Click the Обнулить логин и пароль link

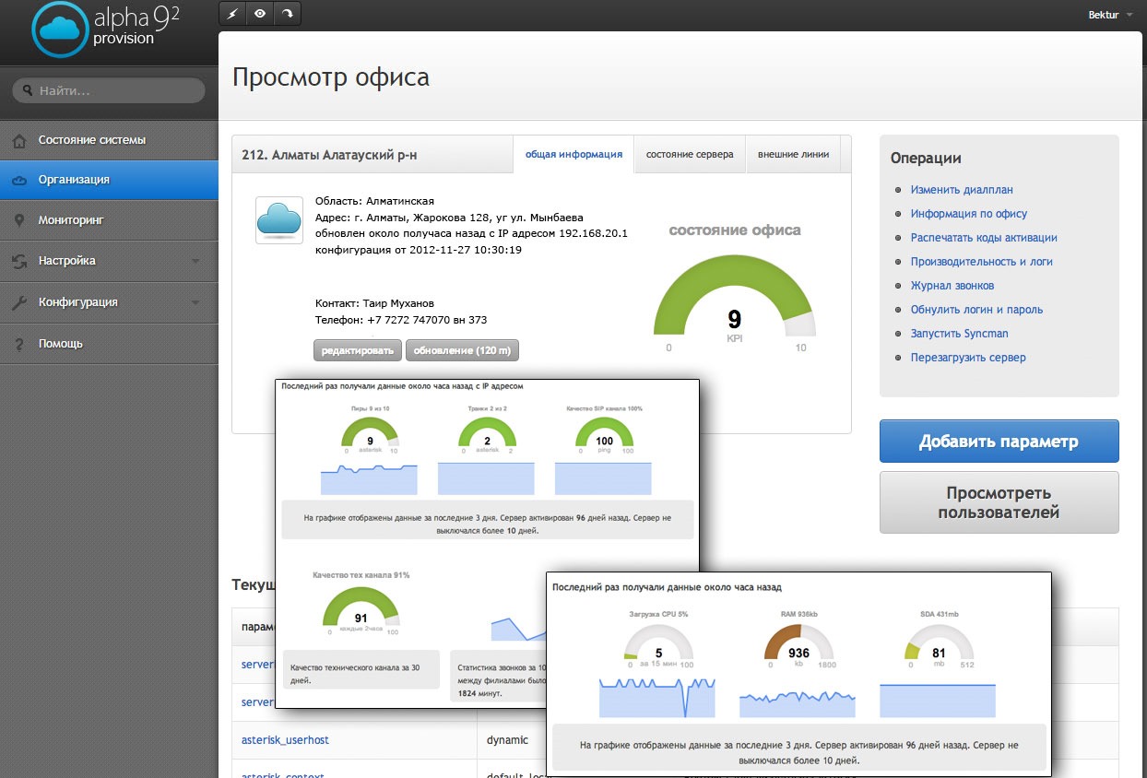click(x=977, y=310)
